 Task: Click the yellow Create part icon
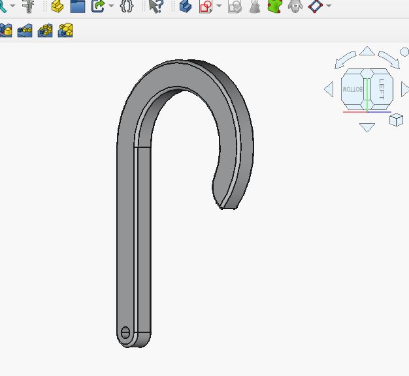(x=57, y=6)
